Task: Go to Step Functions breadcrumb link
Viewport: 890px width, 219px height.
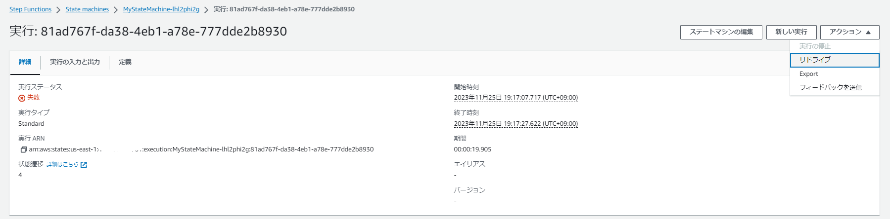Action: pyautogui.click(x=30, y=9)
